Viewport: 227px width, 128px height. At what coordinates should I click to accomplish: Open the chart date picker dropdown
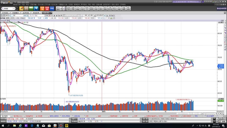(x=105, y=15)
